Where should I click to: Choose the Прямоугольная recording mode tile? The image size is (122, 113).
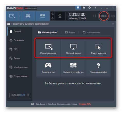pyautogui.click(x=48, y=48)
